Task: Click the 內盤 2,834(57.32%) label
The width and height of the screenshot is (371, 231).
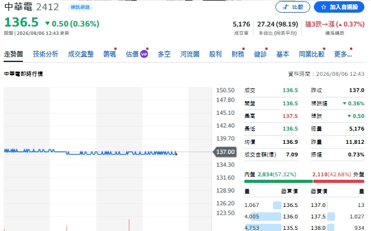Action: tap(270, 174)
